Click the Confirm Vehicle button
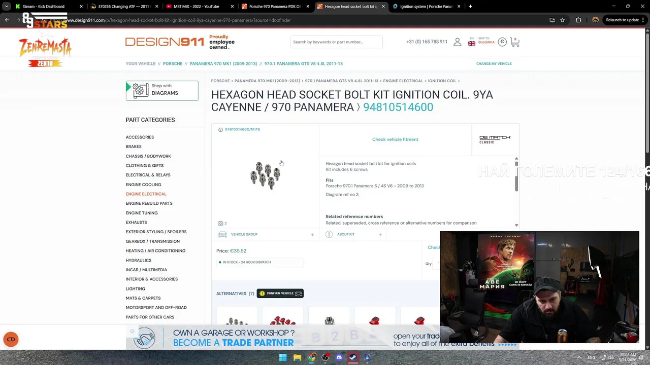 coord(280,294)
